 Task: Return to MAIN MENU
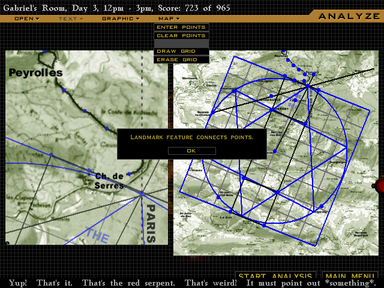click(350, 275)
